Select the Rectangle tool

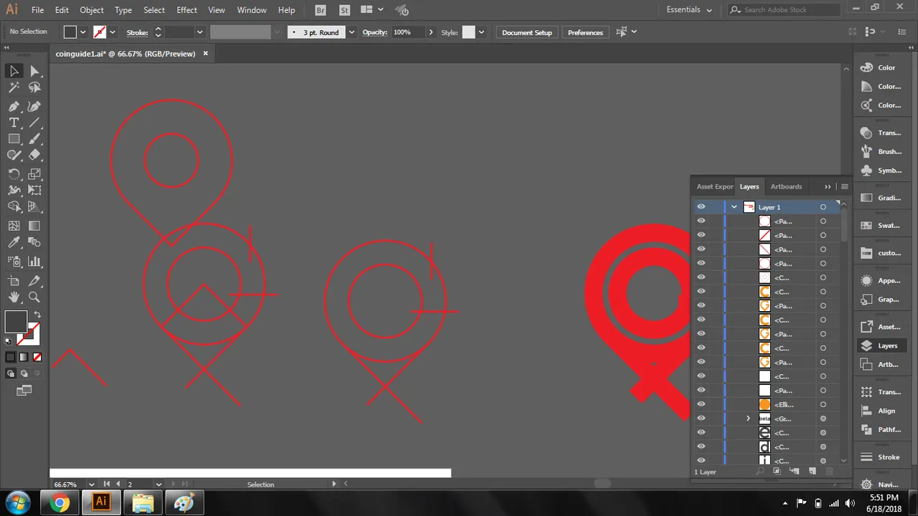(14, 139)
